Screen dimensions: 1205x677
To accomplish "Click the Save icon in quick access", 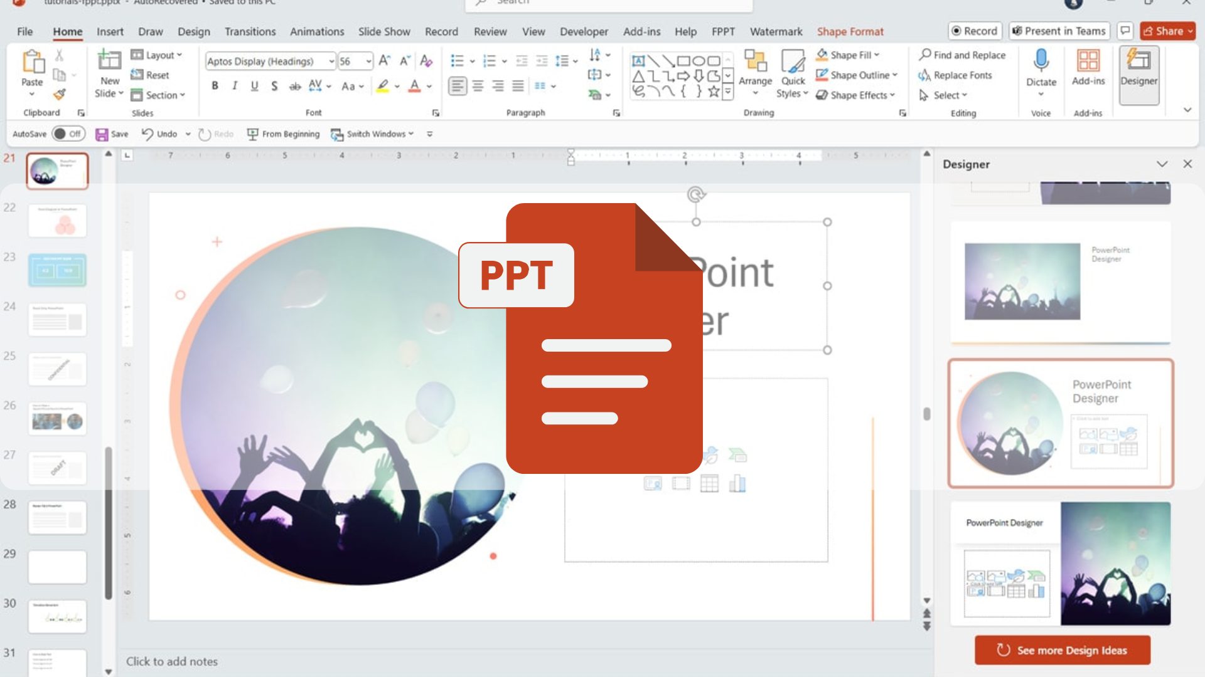I will pos(102,134).
